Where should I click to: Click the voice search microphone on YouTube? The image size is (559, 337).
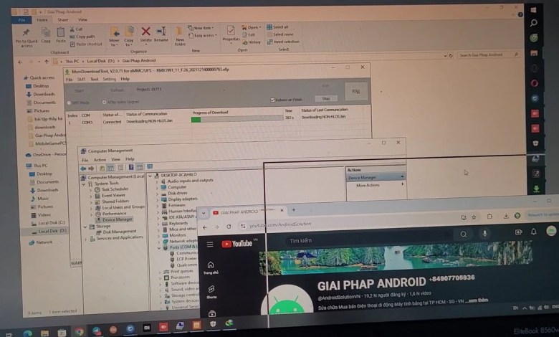tap(484, 233)
